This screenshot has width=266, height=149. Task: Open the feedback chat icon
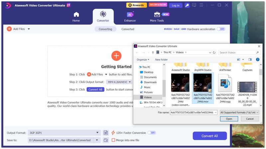click(x=194, y=5)
